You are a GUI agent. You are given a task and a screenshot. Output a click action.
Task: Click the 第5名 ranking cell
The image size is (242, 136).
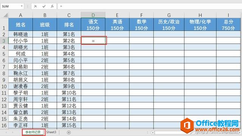pos(69,60)
